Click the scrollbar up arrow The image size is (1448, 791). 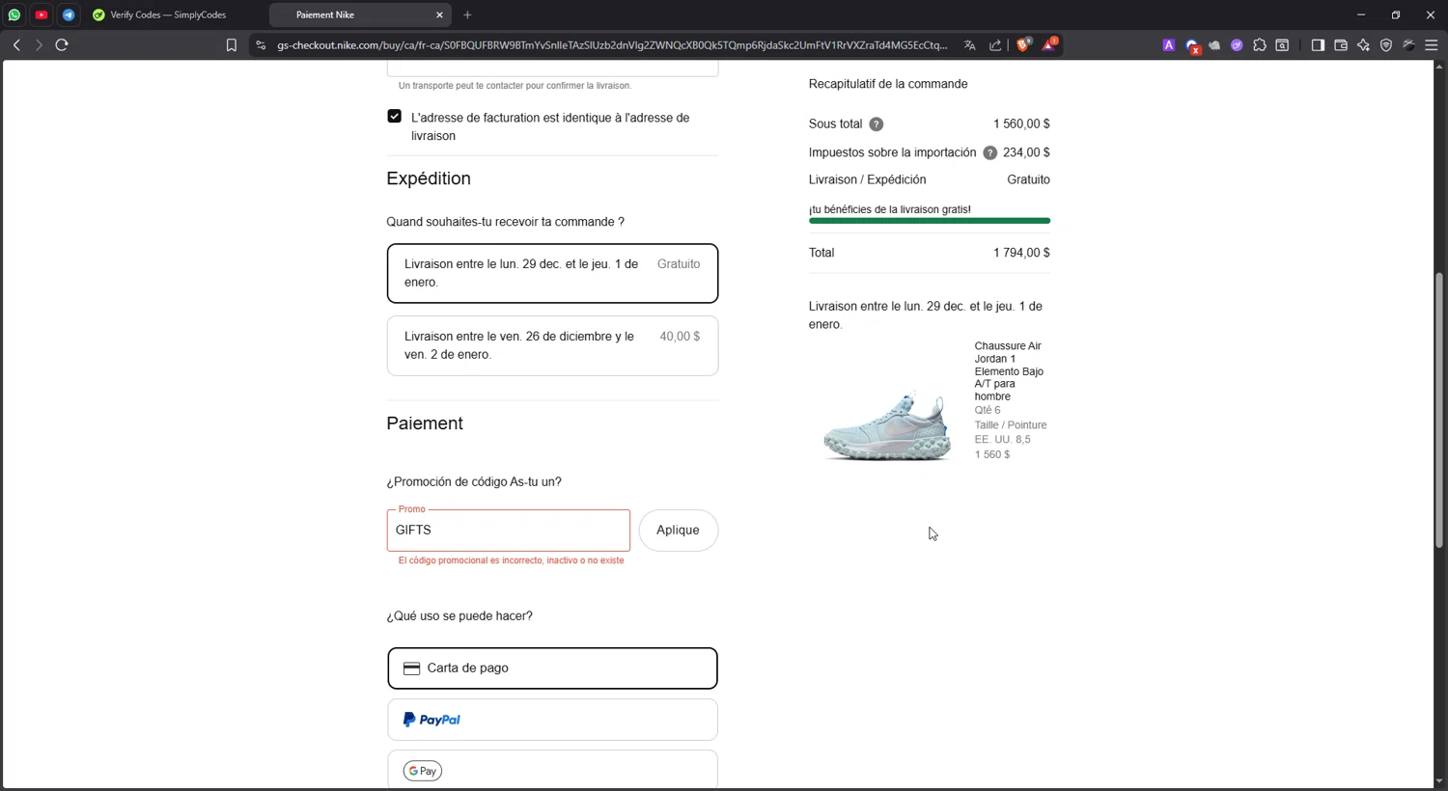pyautogui.click(x=1439, y=67)
